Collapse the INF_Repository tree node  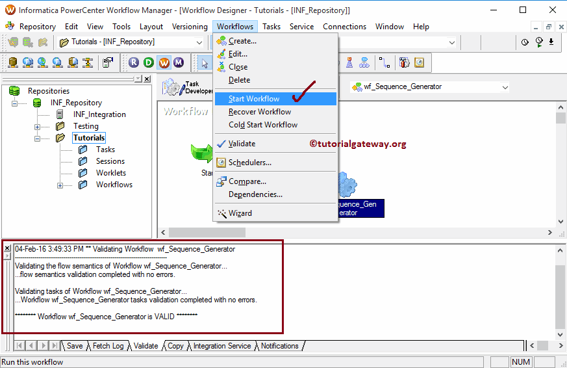click(x=14, y=103)
